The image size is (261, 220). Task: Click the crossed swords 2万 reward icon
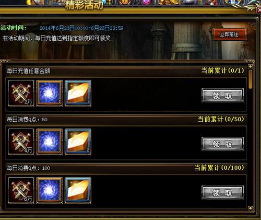point(21,93)
